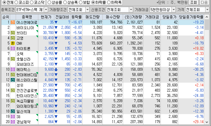
Task: Click the 조회 search button
Action: [194, 2]
